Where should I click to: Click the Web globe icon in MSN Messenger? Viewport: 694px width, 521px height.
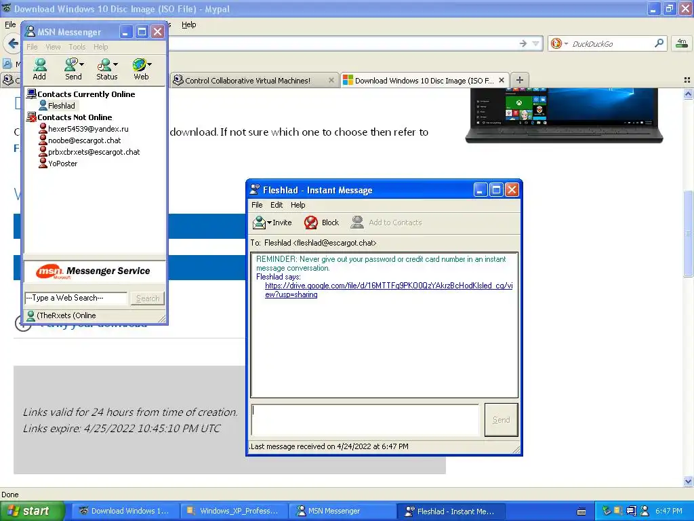[139, 64]
